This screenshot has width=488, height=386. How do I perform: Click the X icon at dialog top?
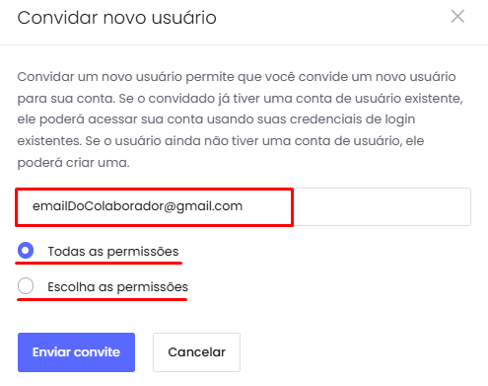(x=457, y=16)
